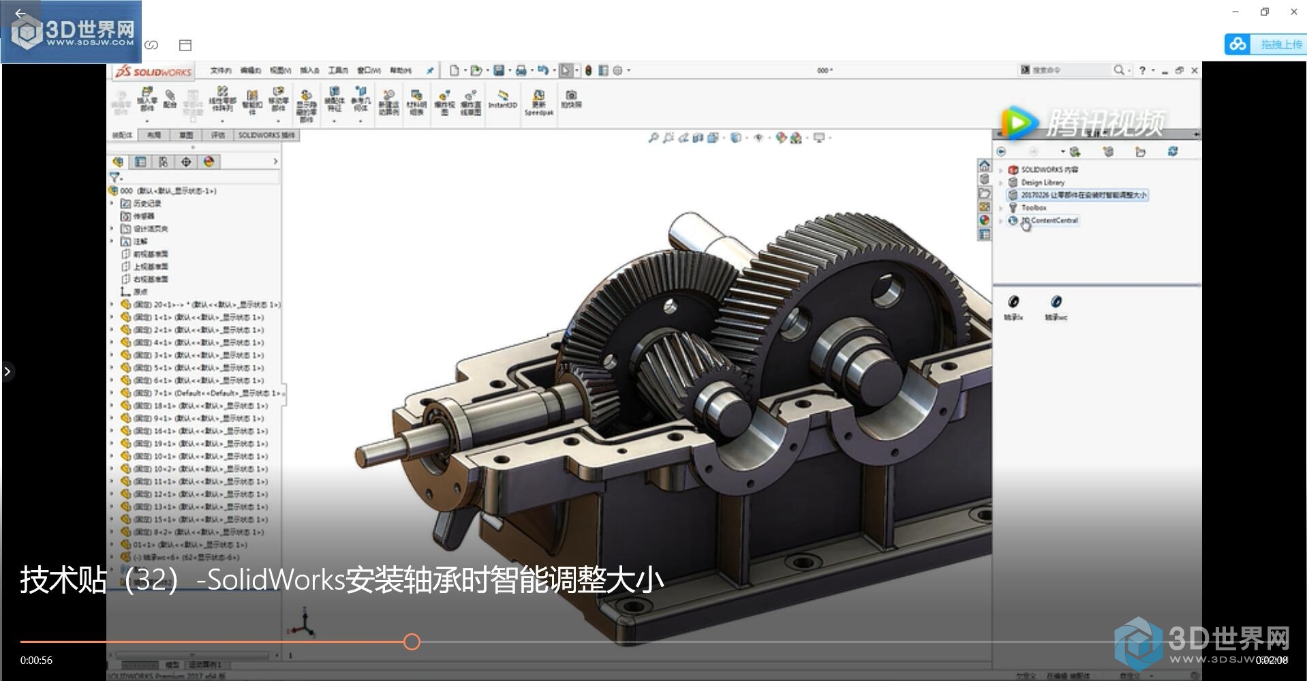The width and height of the screenshot is (1307, 681).
Task: Click the Save disk icon
Action: (499, 70)
